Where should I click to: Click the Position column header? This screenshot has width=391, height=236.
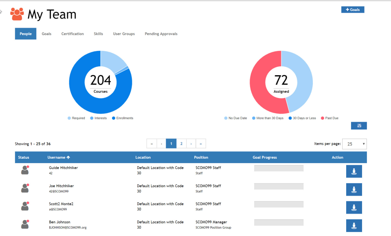[201, 157]
